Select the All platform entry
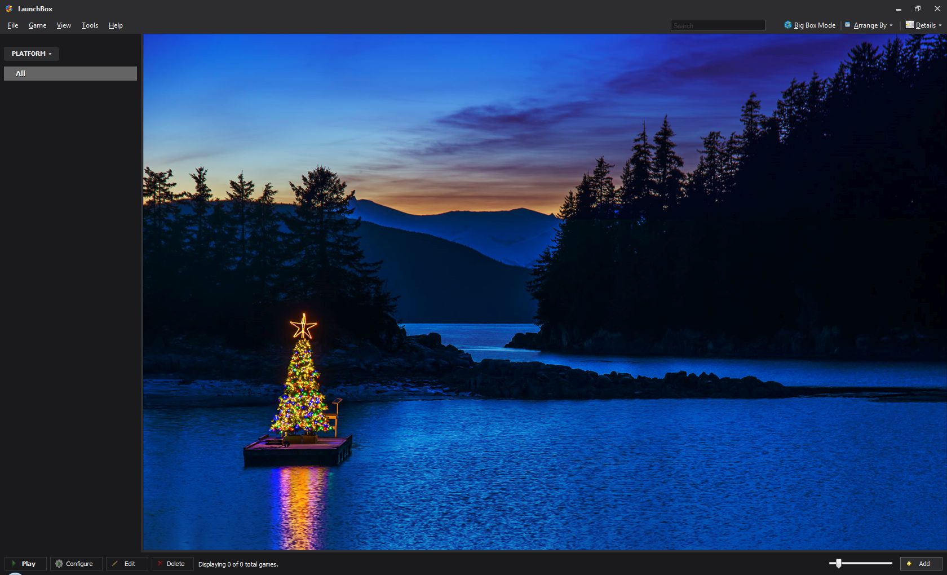The height and width of the screenshot is (575, 947). [70, 73]
